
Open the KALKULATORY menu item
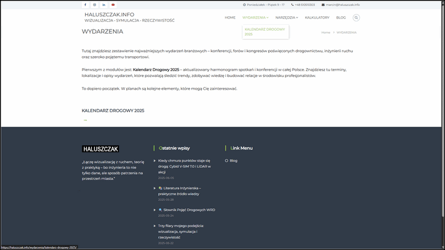[x=317, y=17]
